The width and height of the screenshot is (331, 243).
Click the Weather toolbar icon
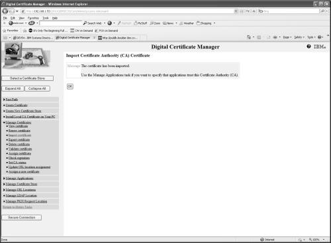tap(187, 23)
